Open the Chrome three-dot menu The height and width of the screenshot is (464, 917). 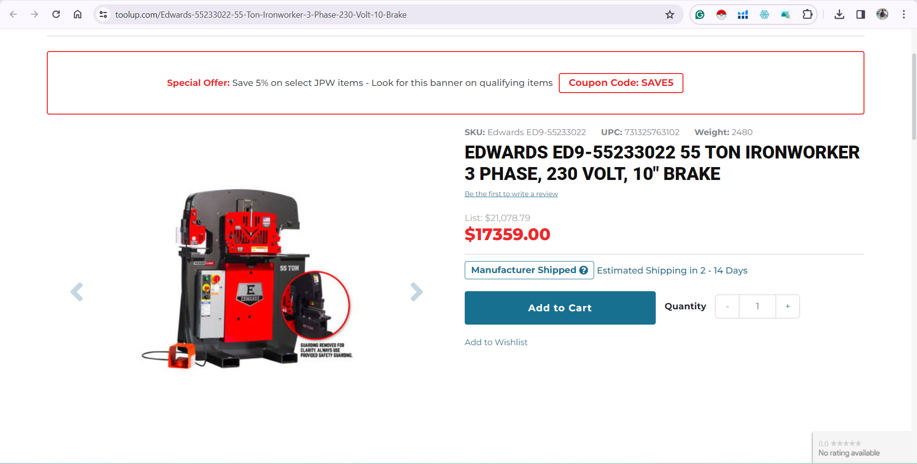[904, 14]
